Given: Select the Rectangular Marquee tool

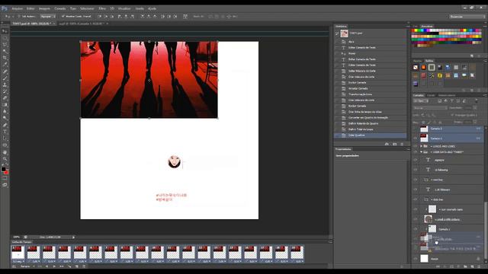Looking at the screenshot, I should [x=5, y=38].
